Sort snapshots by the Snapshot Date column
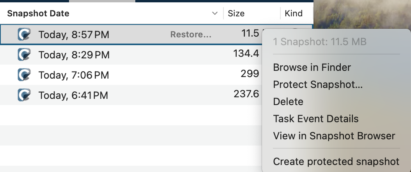This screenshot has height=172, width=411. point(38,14)
